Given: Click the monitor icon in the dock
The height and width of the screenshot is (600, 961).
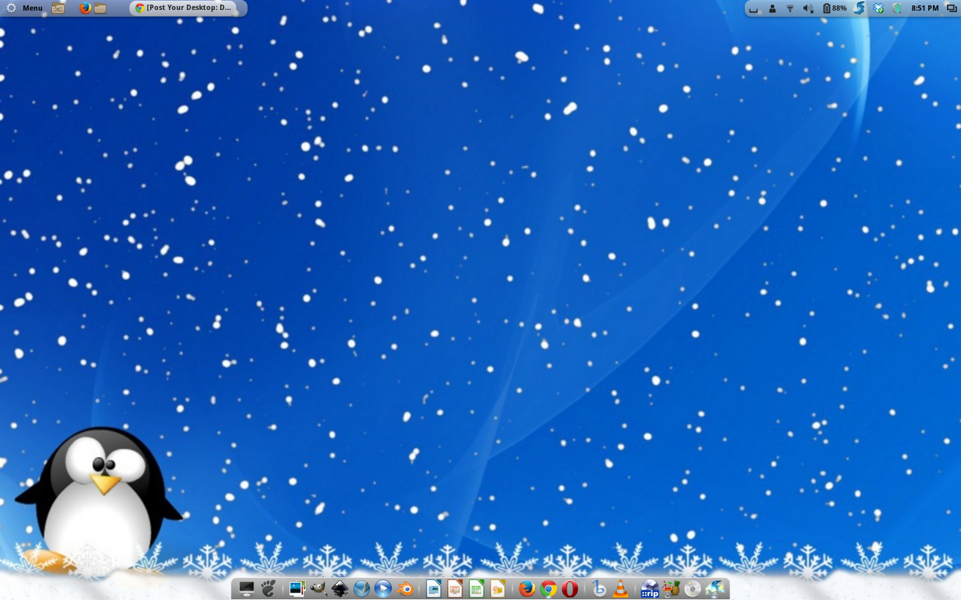Looking at the screenshot, I should point(247,589).
